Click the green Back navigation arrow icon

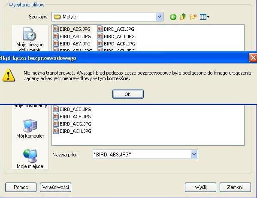173,17
